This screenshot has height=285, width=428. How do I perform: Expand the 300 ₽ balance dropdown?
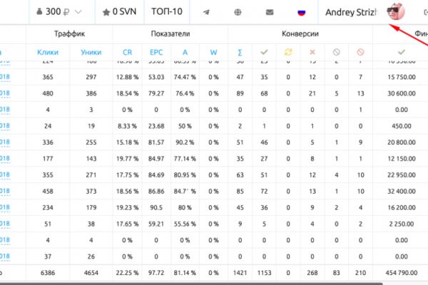coord(59,11)
